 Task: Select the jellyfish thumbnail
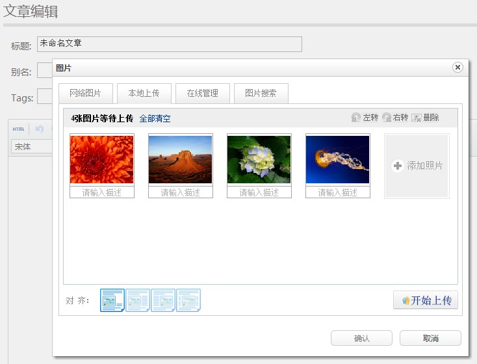point(338,159)
